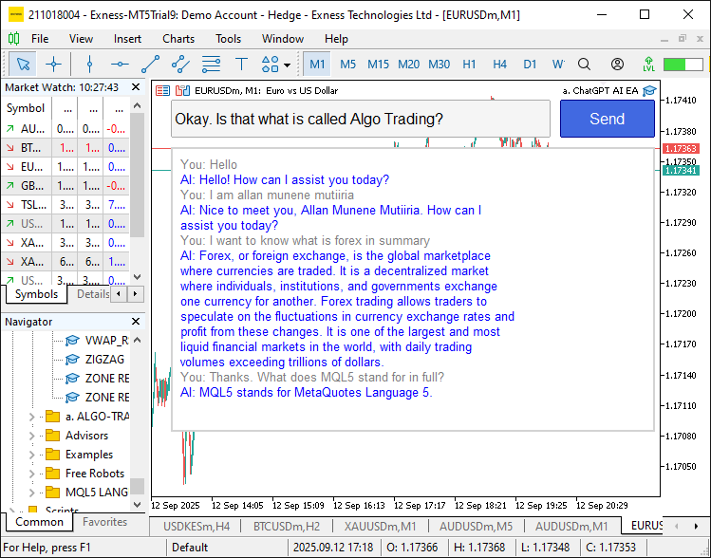Open the File menu
This screenshot has width=711, height=558.
click(40, 39)
